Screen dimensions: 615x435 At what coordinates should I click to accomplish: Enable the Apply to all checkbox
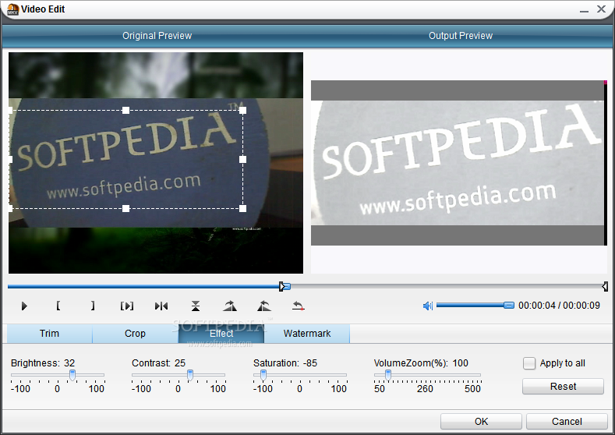point(529,363)
